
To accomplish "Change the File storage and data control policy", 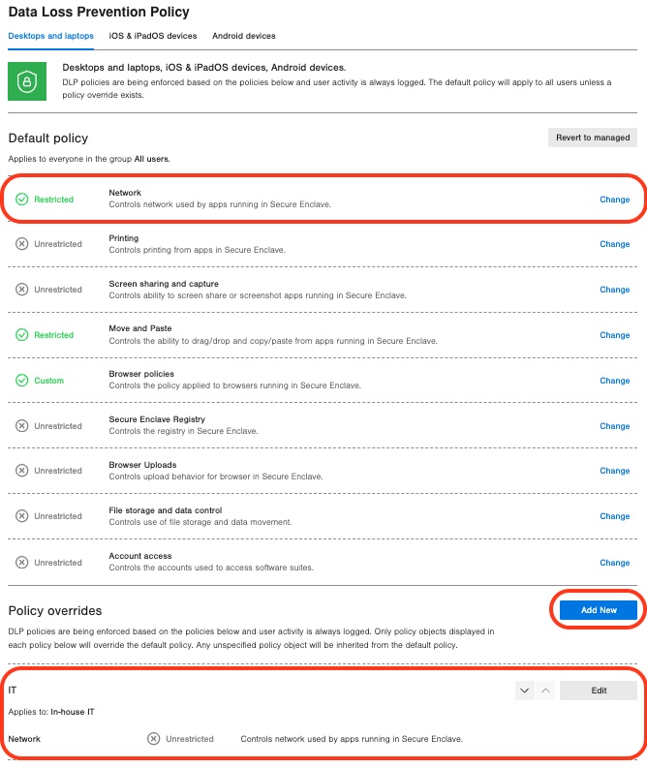I will click(614, 516).
